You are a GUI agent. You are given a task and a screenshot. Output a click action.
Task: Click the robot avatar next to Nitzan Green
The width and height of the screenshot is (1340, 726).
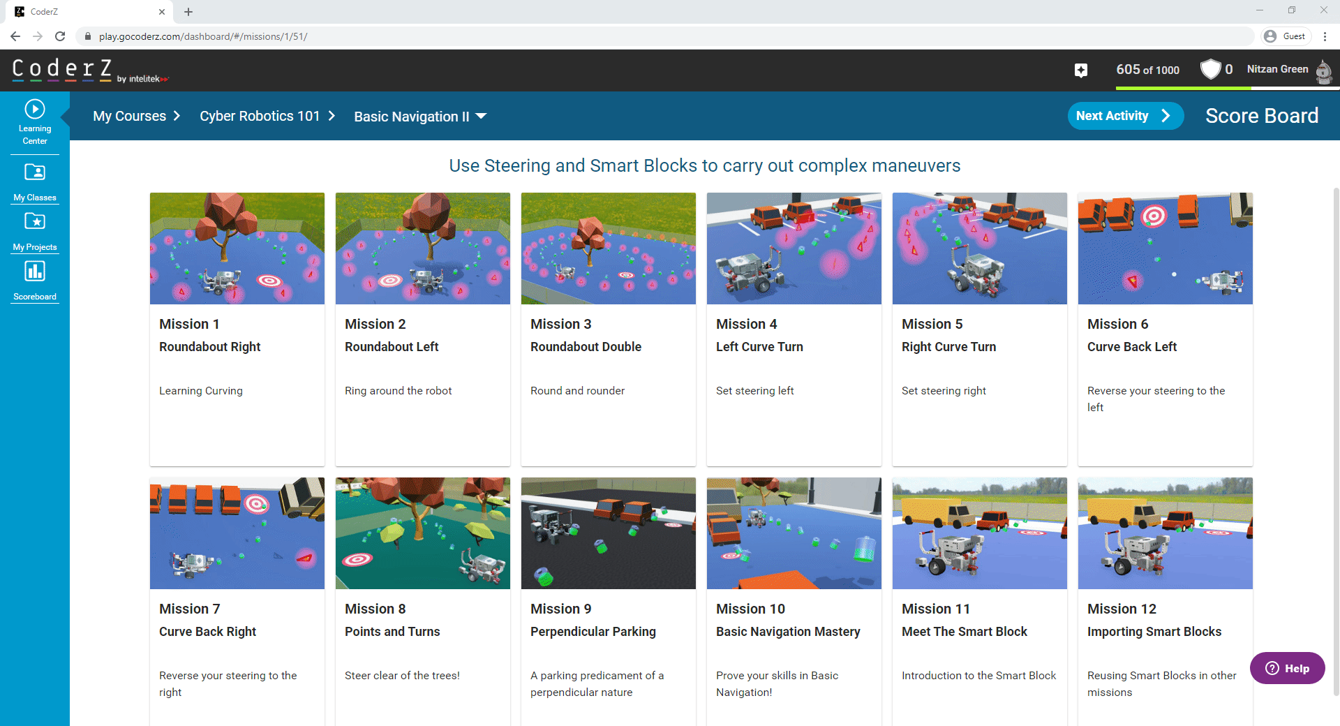click(1323, 71)
